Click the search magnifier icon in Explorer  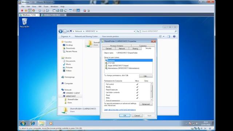(175, 31)
